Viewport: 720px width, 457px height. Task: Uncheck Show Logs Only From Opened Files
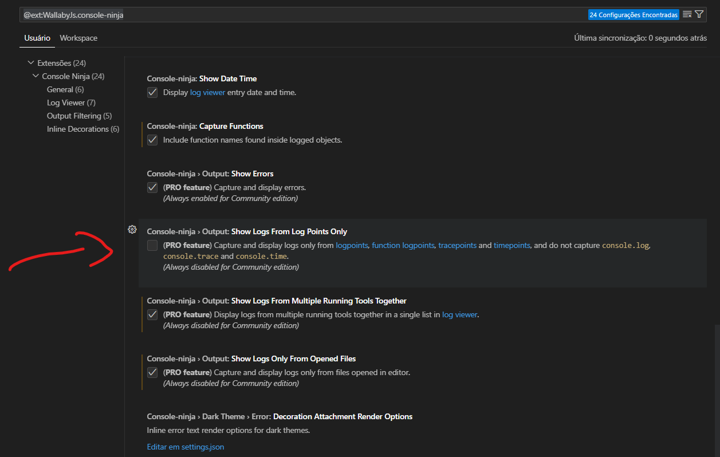(152, 372)
